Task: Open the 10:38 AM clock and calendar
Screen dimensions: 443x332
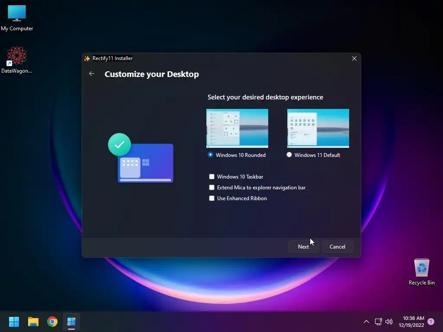Action: tap(411, 322)
